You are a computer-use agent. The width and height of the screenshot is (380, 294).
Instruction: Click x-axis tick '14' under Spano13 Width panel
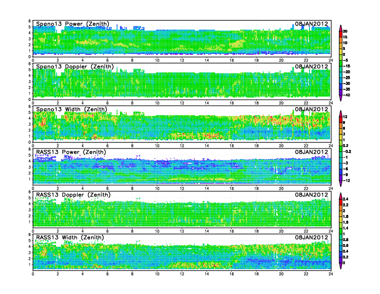(x=207, y=146)
